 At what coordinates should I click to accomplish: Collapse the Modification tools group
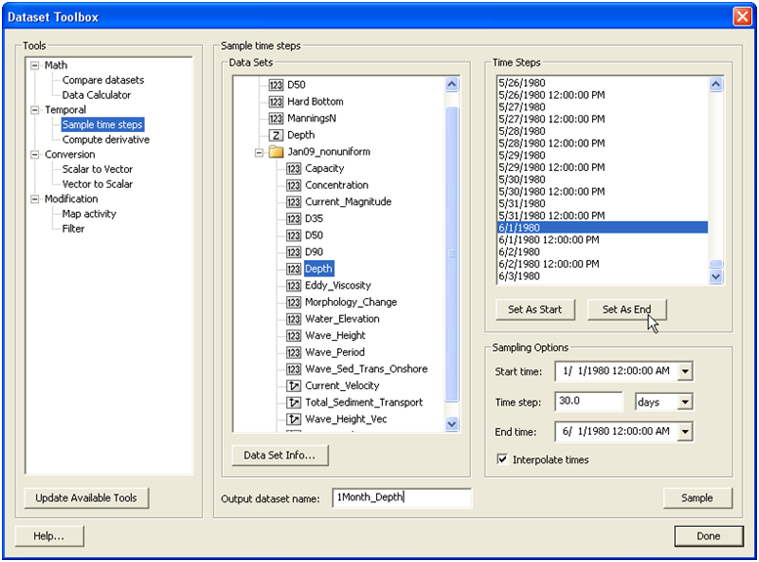click(x=35, y=199)
